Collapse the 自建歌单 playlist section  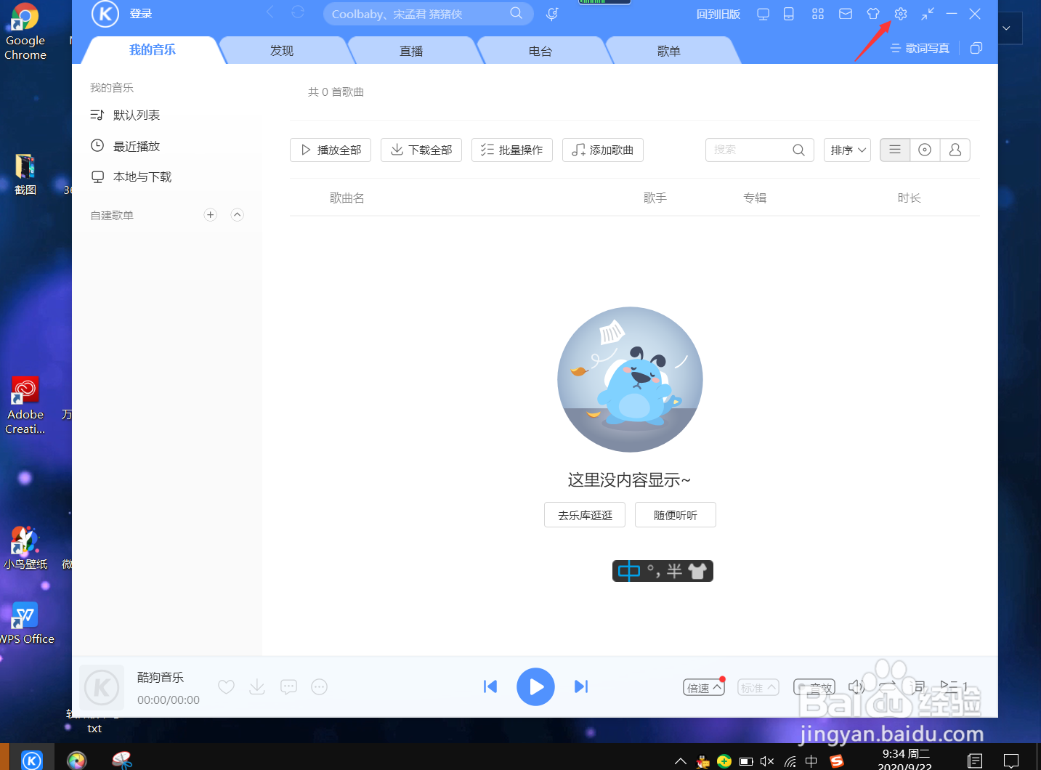coord(237,214)
